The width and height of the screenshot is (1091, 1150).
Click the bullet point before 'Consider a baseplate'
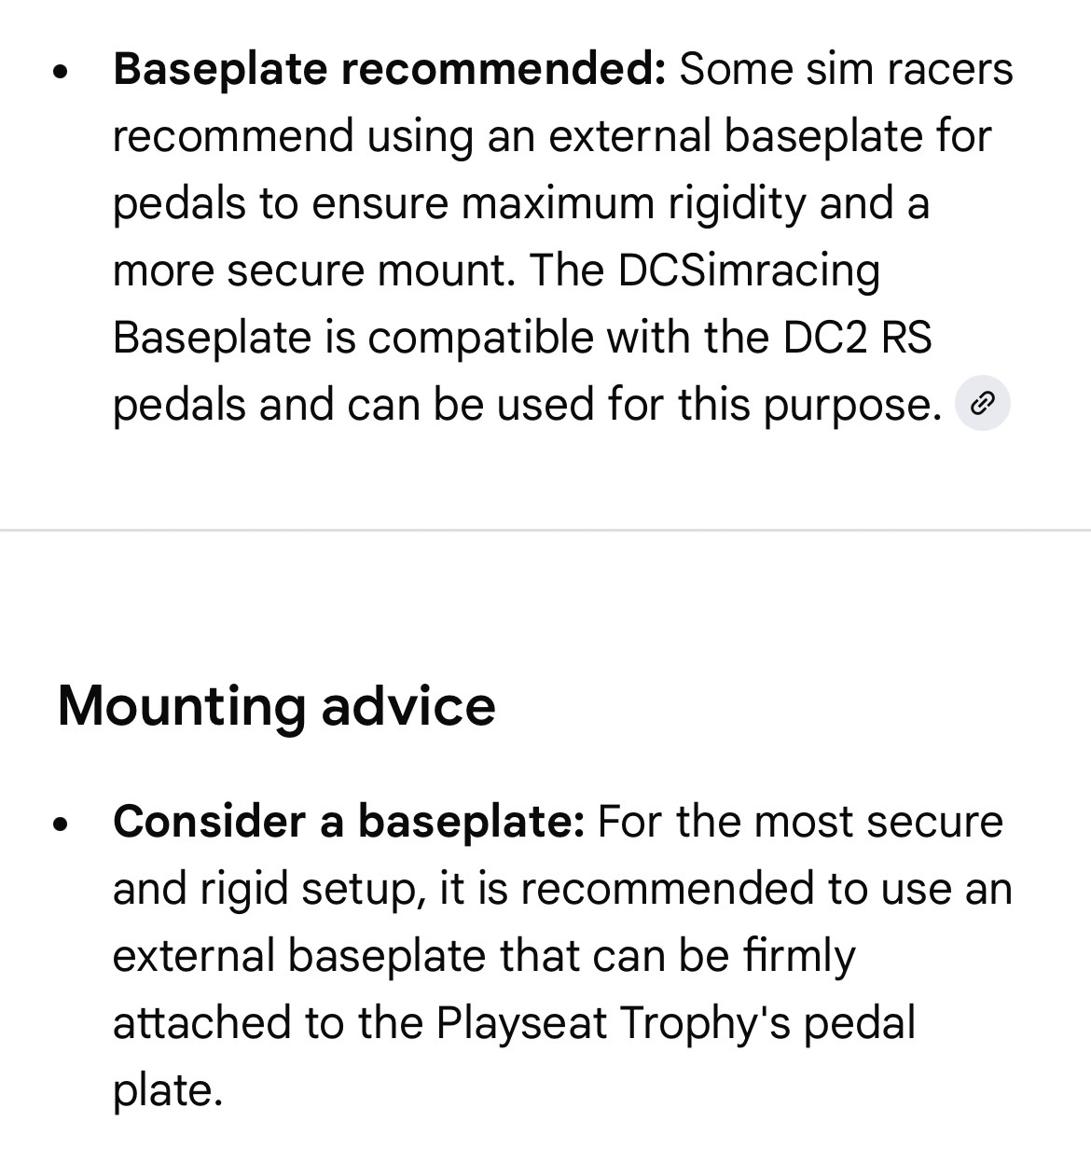click(x=62, y=824)
